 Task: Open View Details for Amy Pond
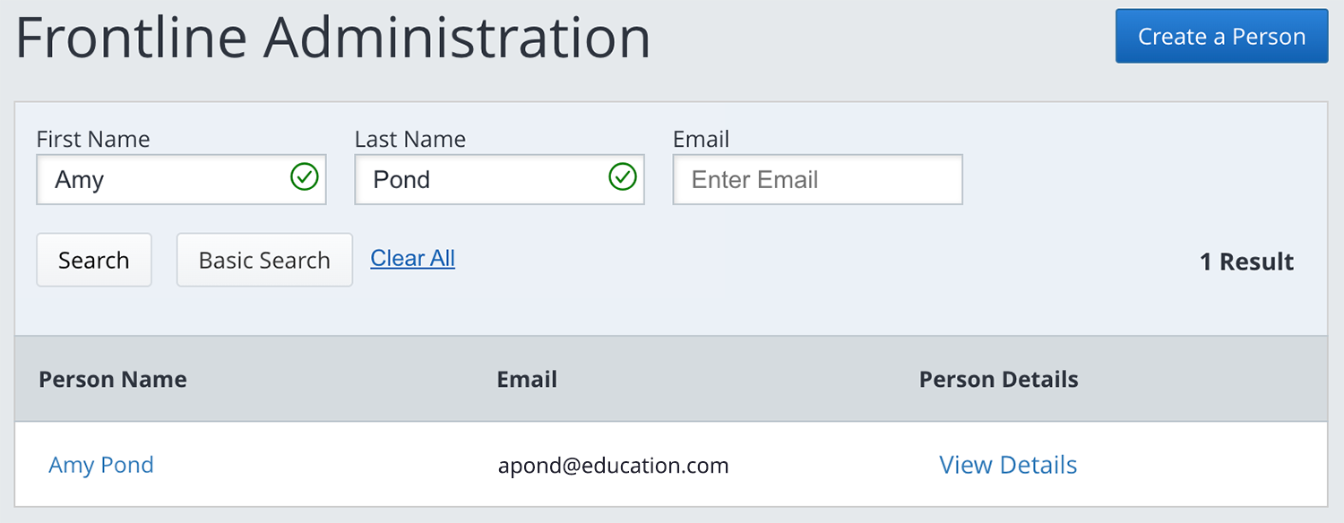(x=1008, y=465)
